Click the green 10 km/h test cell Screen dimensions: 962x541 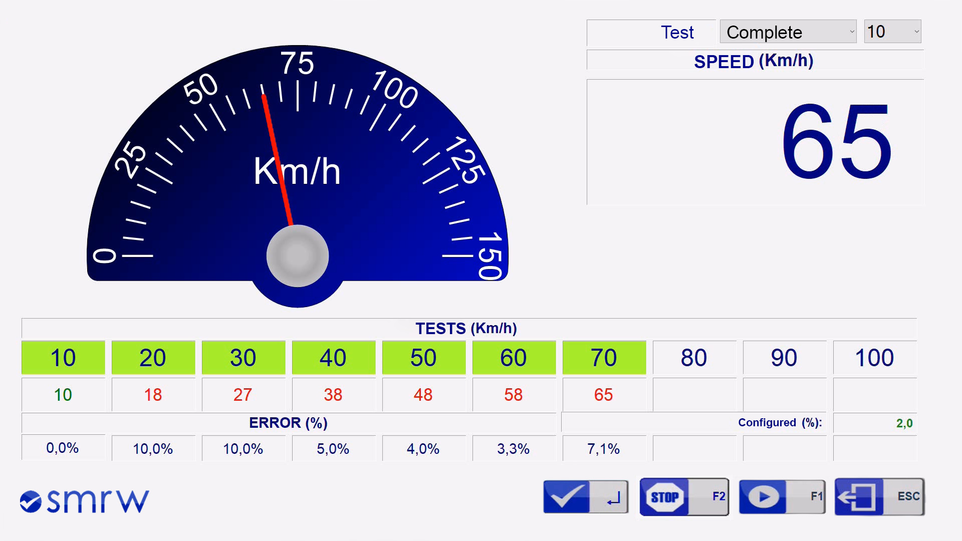tap(63, 358)
